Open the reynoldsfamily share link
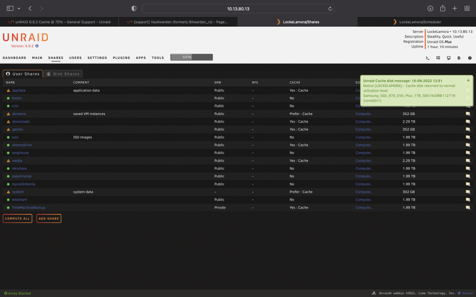476x297 pixels. (24, 184)
